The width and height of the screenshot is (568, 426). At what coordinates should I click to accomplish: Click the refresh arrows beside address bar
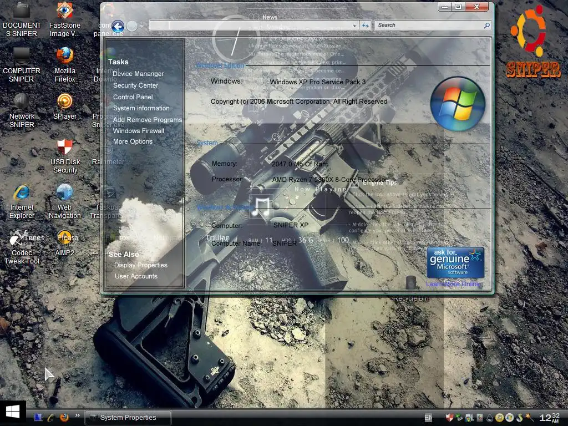point(365,26)
